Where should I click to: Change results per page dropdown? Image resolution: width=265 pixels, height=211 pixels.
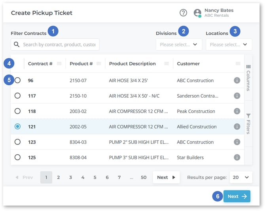pyautogui.click(x=241, y=177)
